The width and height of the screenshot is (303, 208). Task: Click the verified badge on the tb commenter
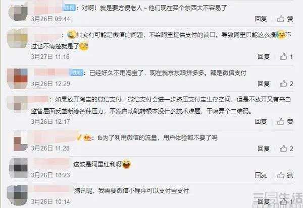(79, 137)
